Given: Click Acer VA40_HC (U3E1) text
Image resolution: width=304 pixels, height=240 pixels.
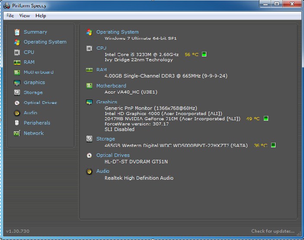Looking at the screenshot, I should pos(131,92).
